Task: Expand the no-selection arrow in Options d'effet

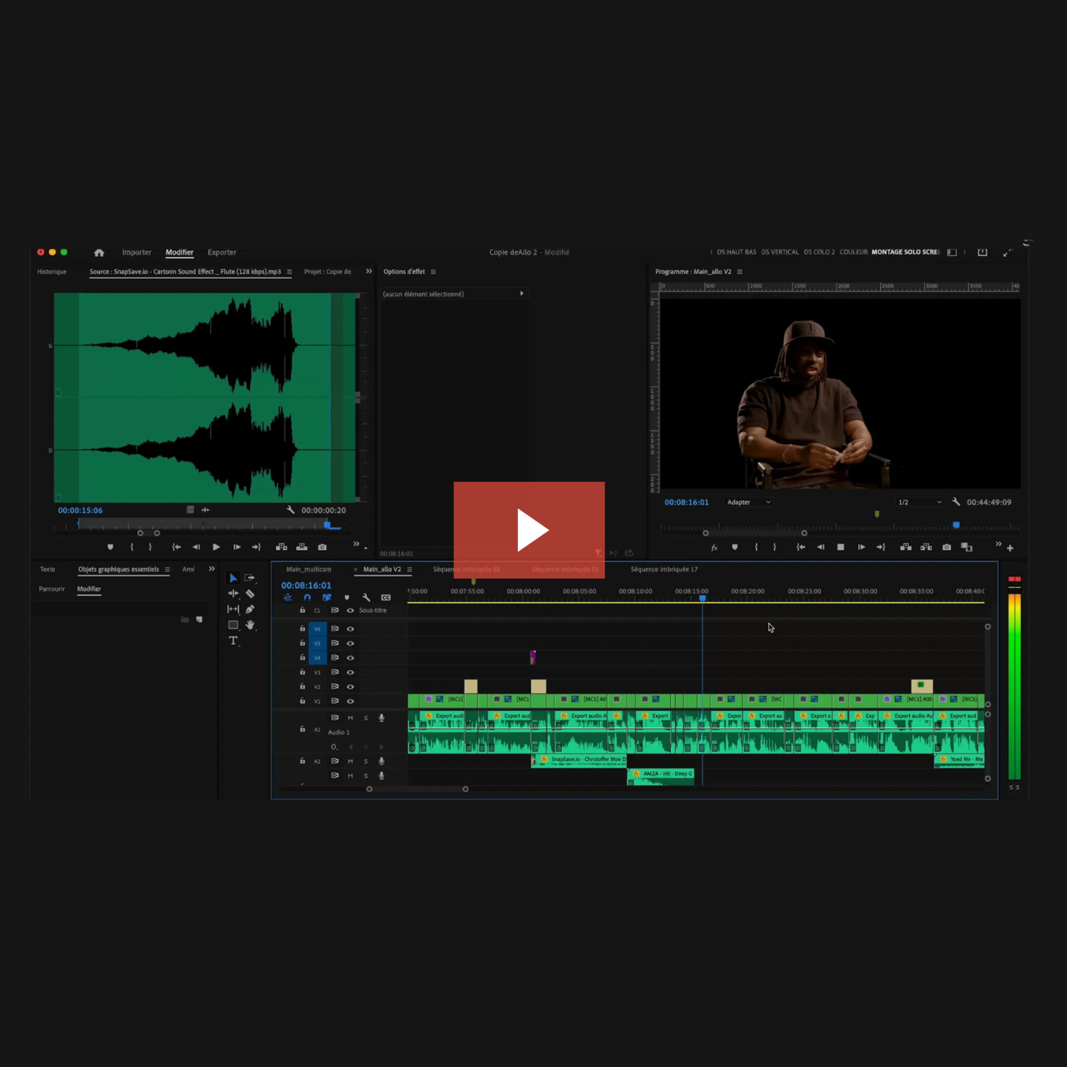Action: coord(521,294)
